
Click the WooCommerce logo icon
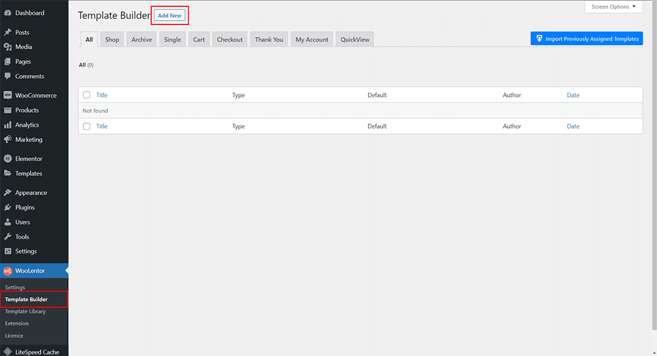(8, 96)
